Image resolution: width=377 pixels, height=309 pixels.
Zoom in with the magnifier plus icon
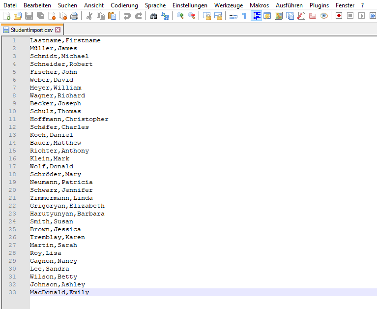[x=180, y=16]
